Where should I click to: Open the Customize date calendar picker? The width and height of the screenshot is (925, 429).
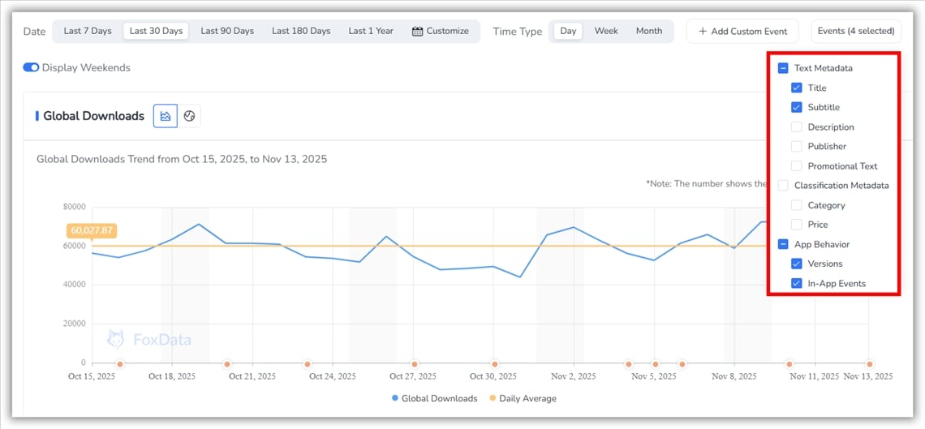tap(440, 31)
